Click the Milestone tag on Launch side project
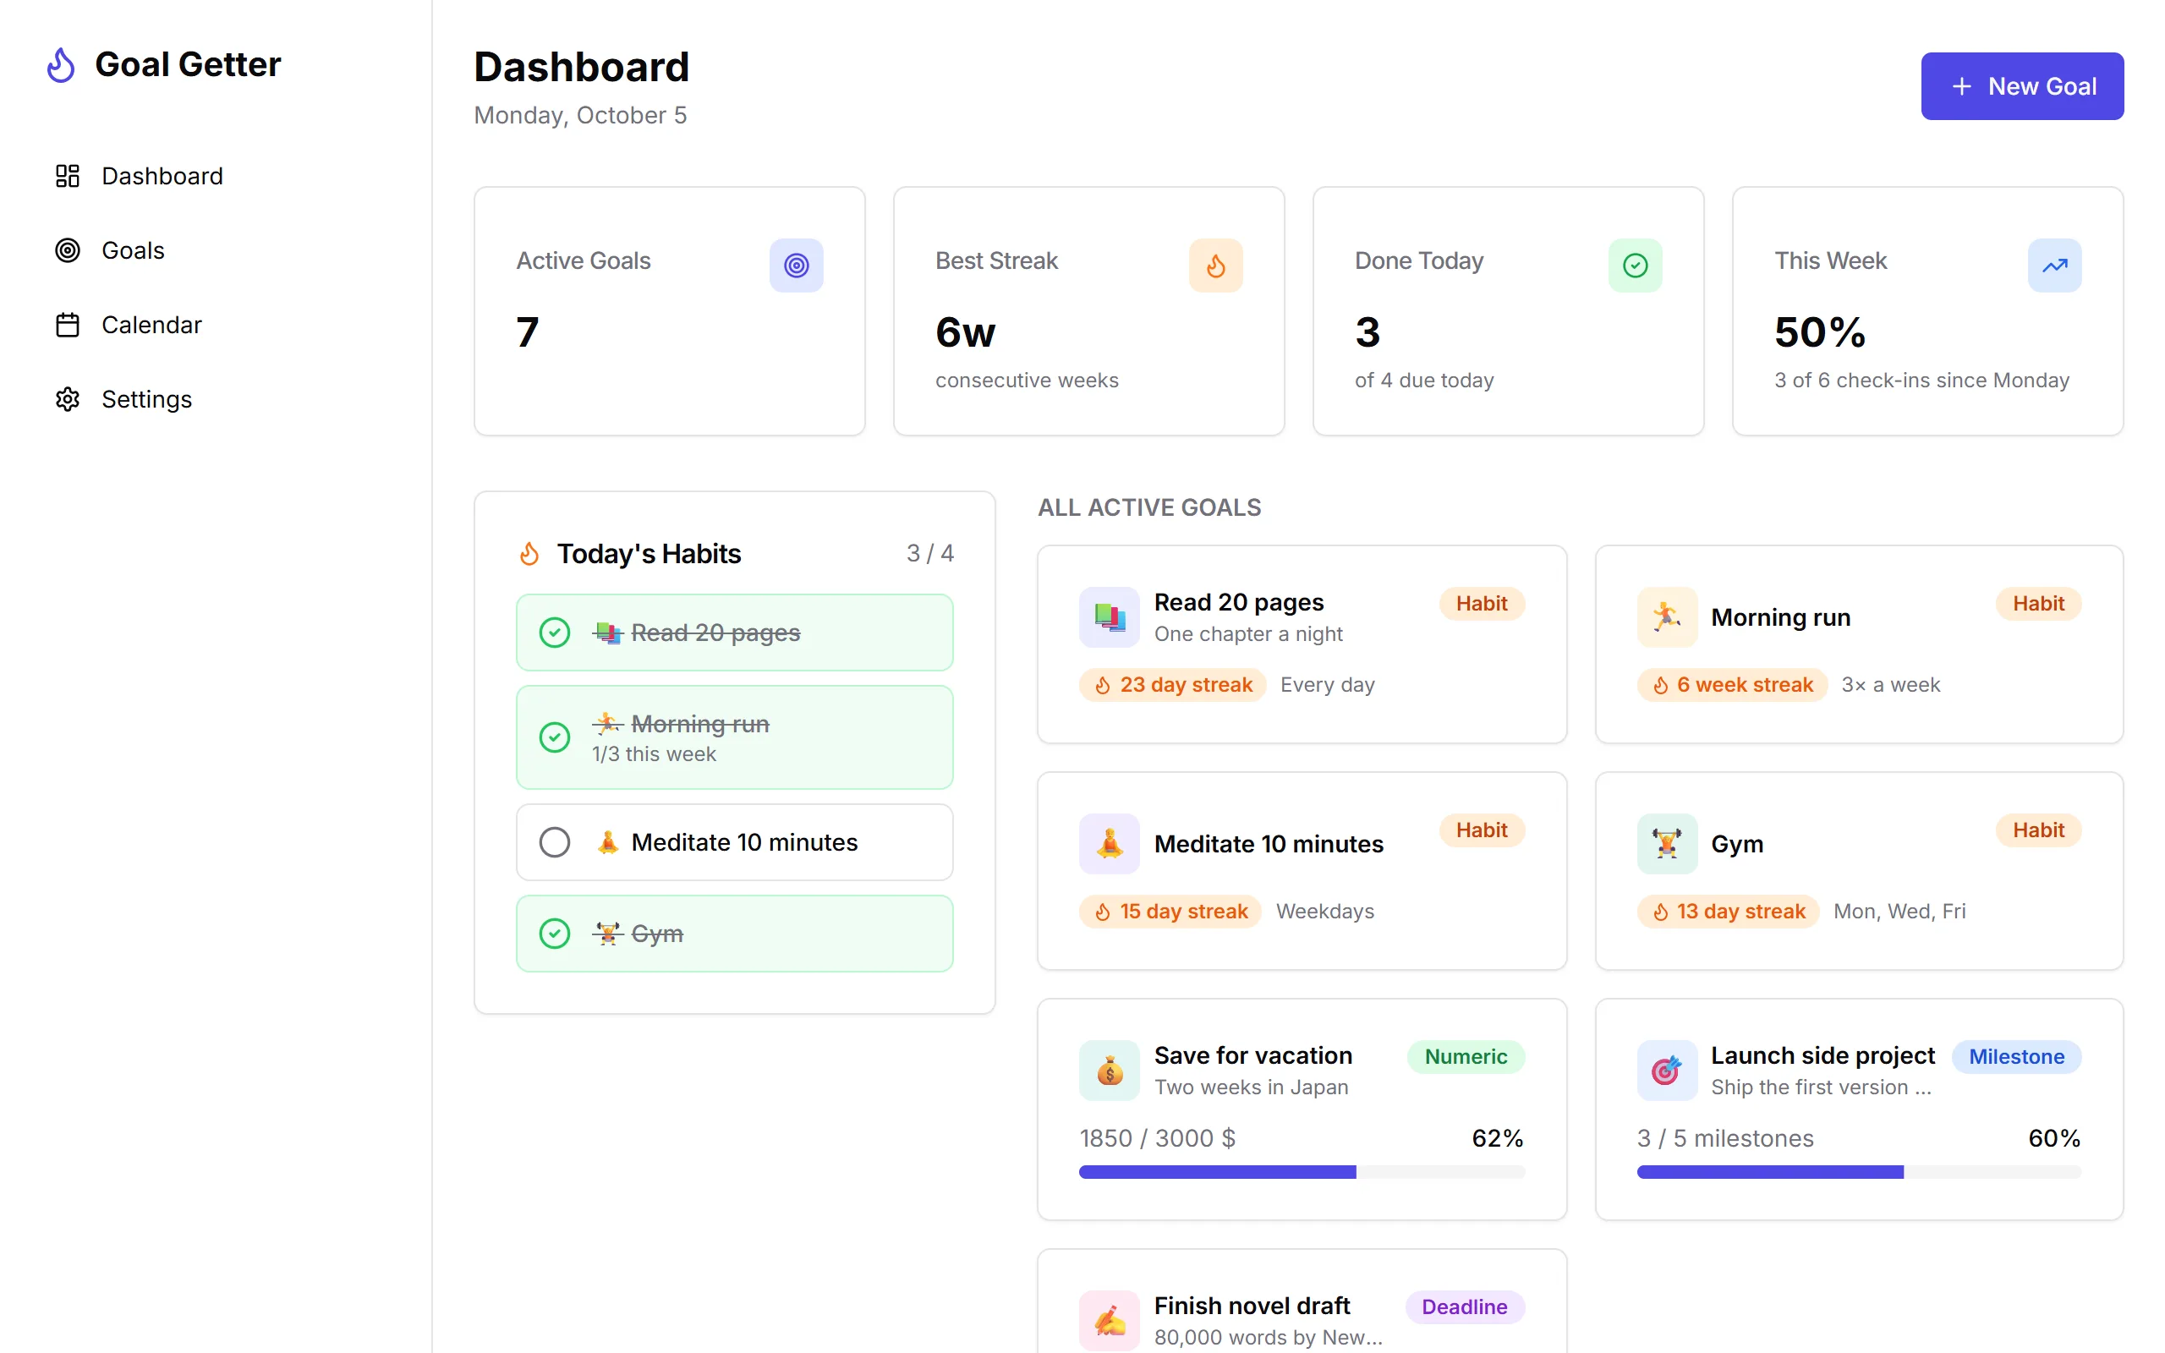This screenshot has width=2165, height=1353. point(2016,1057)
